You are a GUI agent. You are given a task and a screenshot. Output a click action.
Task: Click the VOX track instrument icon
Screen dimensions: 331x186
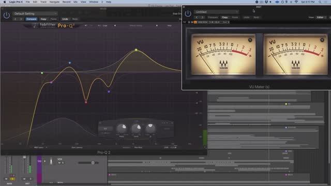tap(51, 162)
